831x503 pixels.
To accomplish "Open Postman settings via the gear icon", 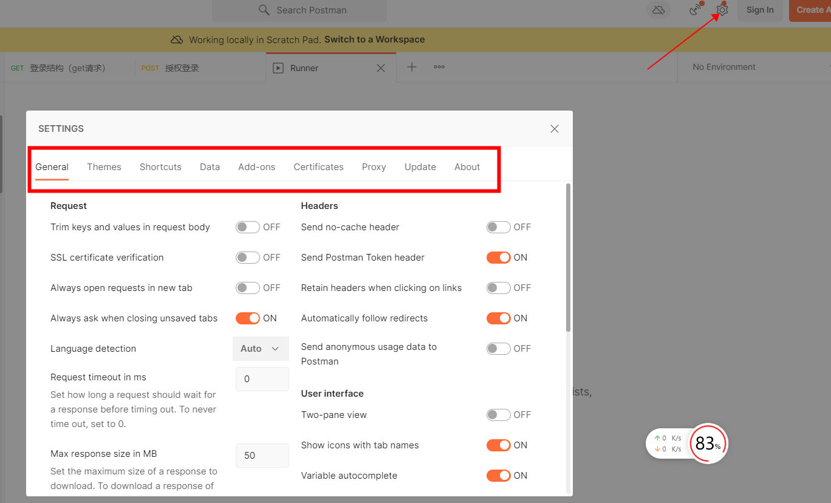I will (x=722, y=10).
